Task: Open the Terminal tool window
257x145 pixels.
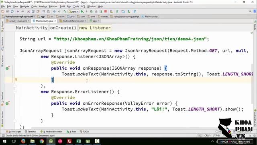Action: tap(31, 132)
